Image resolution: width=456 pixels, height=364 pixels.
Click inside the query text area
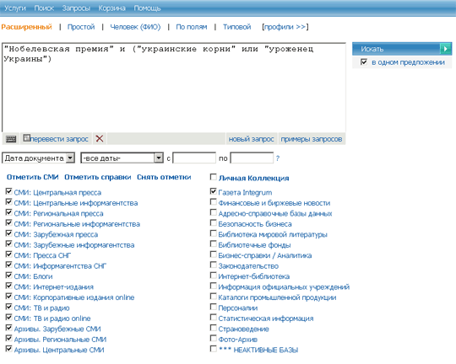pyautogui.click(x=174, y=88)
